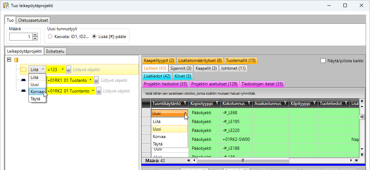Viewport: 370px width, 170px height.
Task: Collapse the root tree node
Action: click(x=9, y=60)
